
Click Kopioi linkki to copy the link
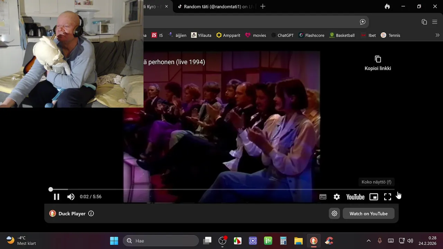(378, 63)
